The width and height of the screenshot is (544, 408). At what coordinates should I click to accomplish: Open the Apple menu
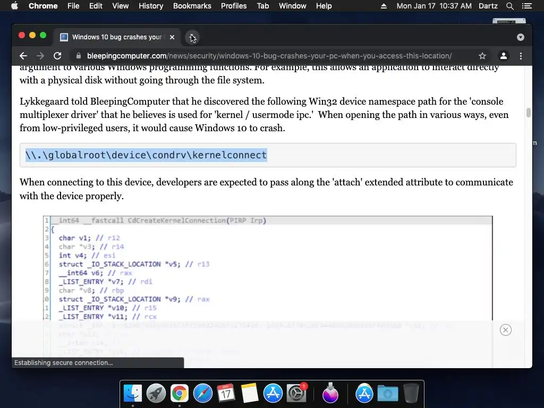click(14, 6)
